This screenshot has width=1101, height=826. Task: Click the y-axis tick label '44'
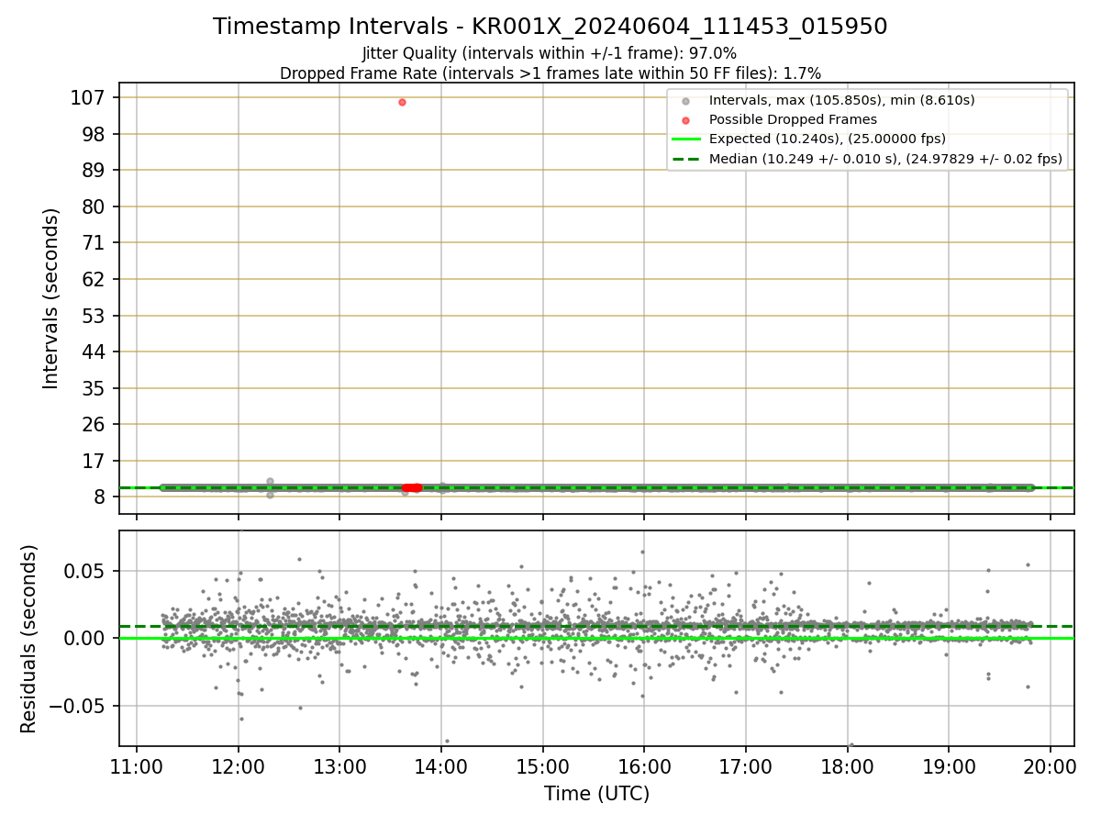click(93, 352)
